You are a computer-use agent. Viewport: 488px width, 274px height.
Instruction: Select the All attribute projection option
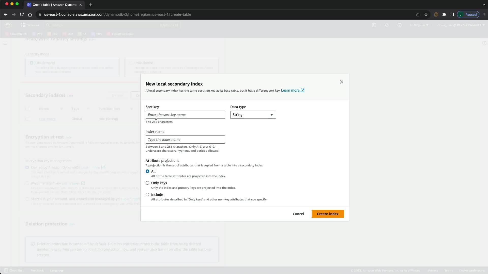147,171
